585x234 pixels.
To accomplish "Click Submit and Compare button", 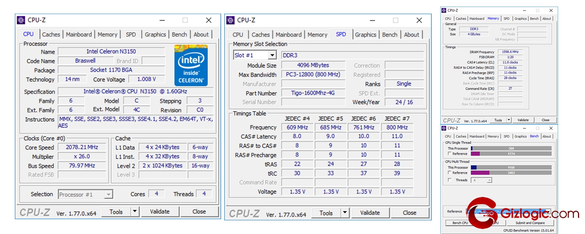I will (x=530, y=223).
